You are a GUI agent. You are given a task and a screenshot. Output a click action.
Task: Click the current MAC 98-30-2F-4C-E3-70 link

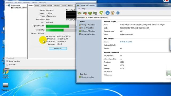coord(126,42)
